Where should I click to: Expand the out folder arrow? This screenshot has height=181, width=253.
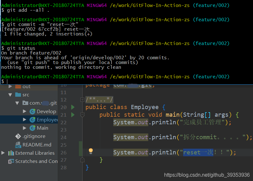(10, 87)
